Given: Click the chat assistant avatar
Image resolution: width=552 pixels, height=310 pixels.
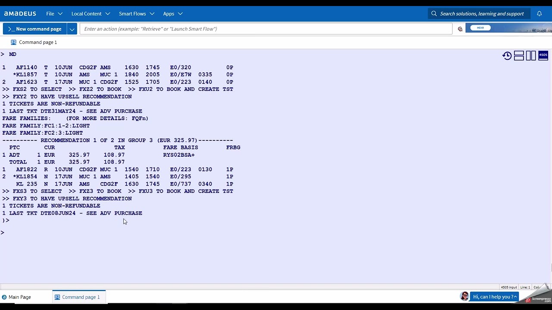Looking at the screenshot, I should pyautogui.click(x=464, y=296).
